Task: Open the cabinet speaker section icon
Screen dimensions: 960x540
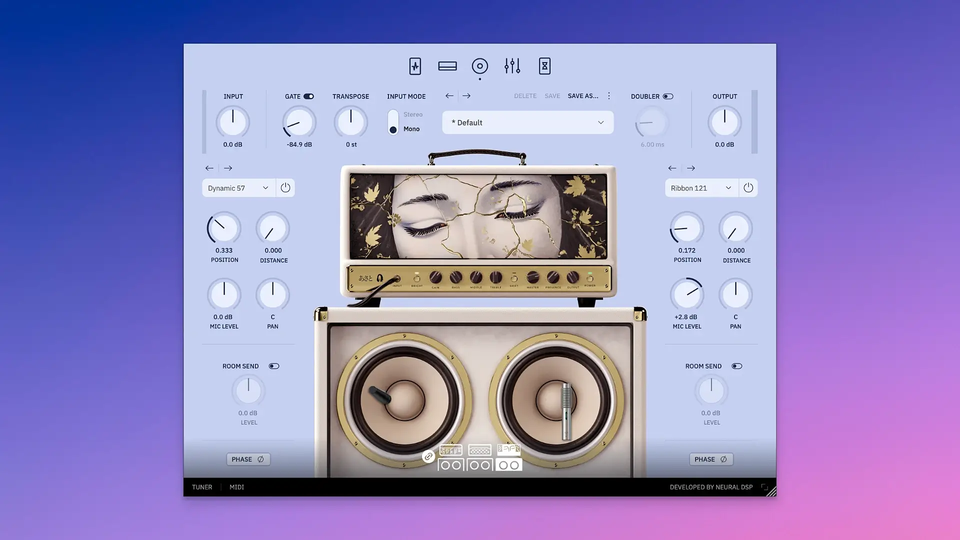Action: tap(480, 66)
